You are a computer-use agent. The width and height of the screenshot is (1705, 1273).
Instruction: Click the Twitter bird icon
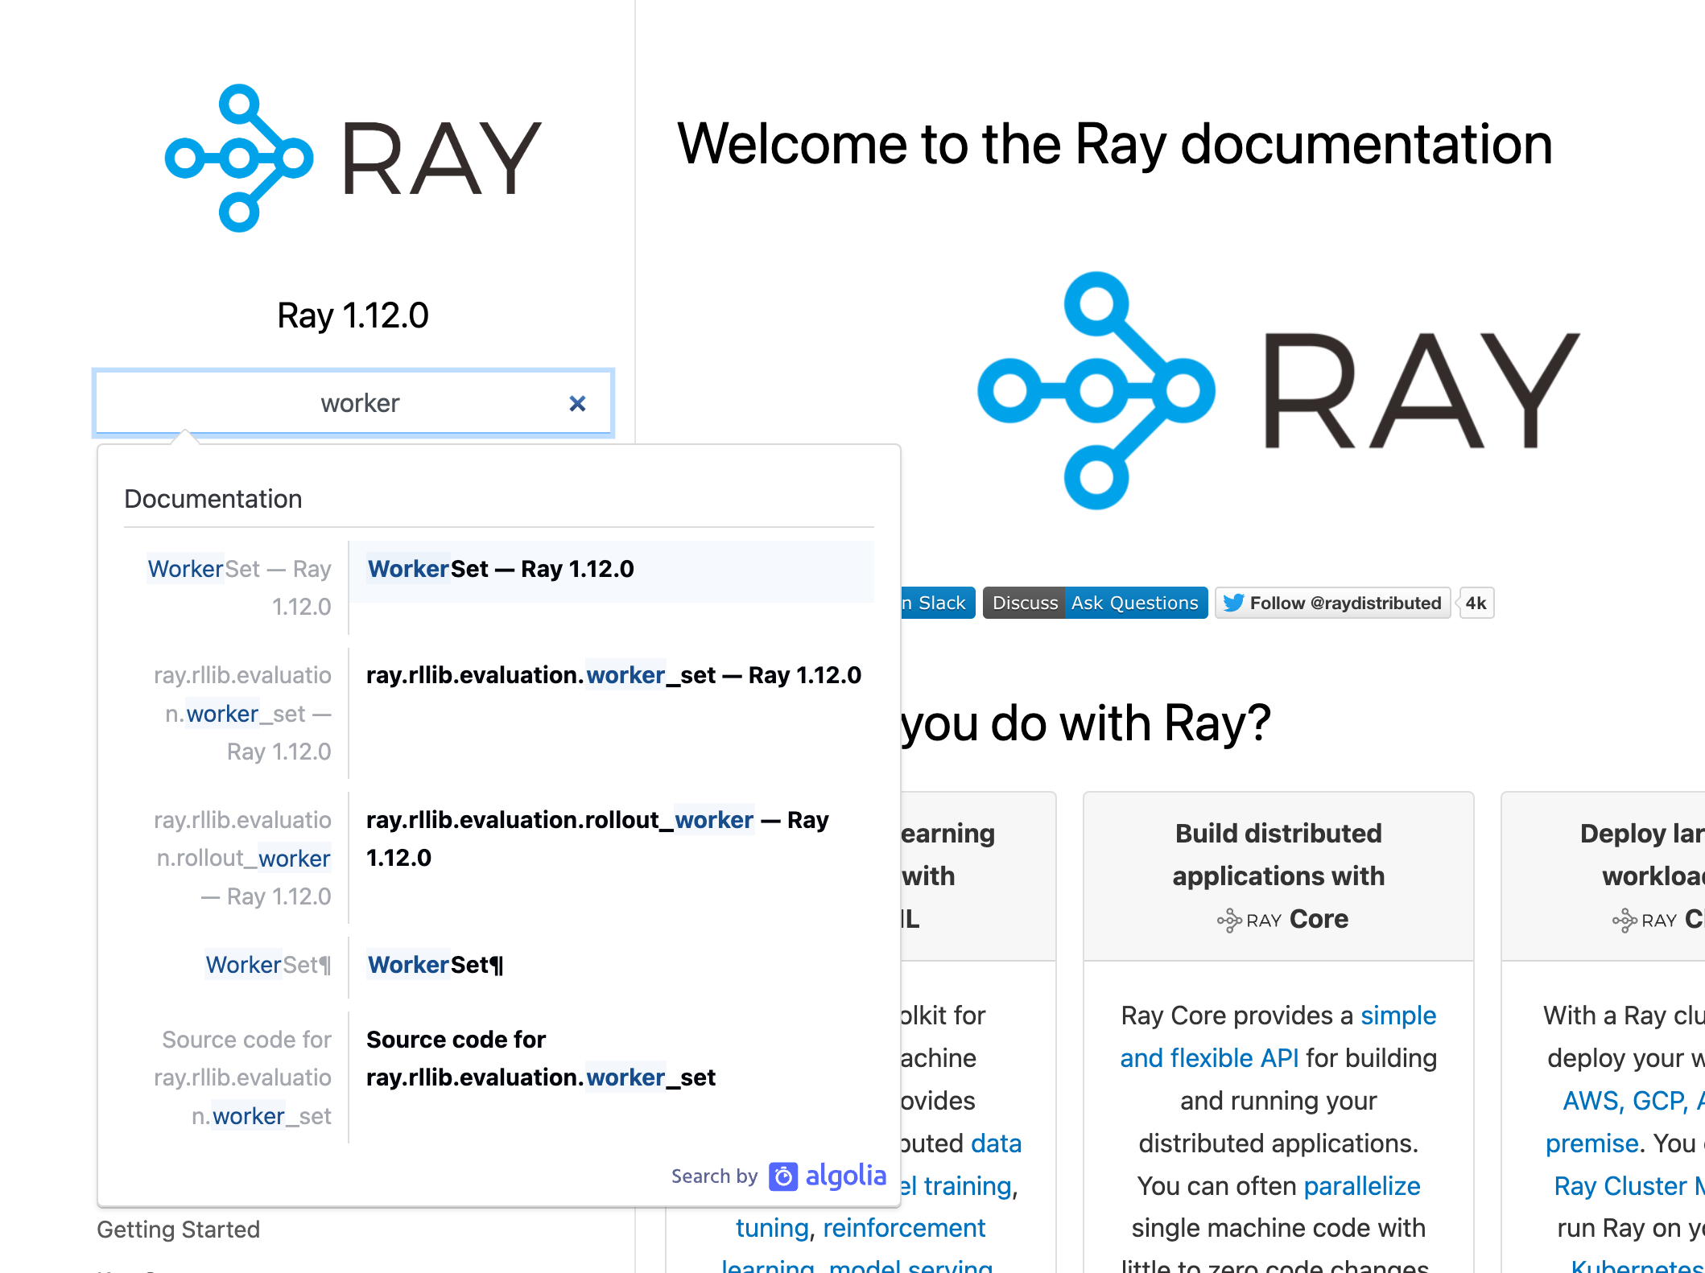pyautogui.click(x=1233, y=603)
